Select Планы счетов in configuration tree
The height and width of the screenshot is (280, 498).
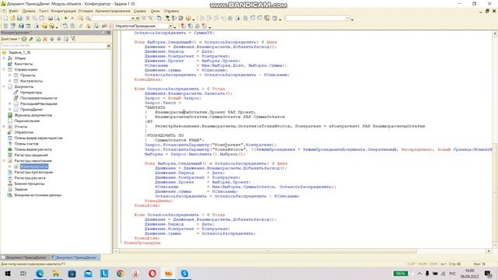26,144
